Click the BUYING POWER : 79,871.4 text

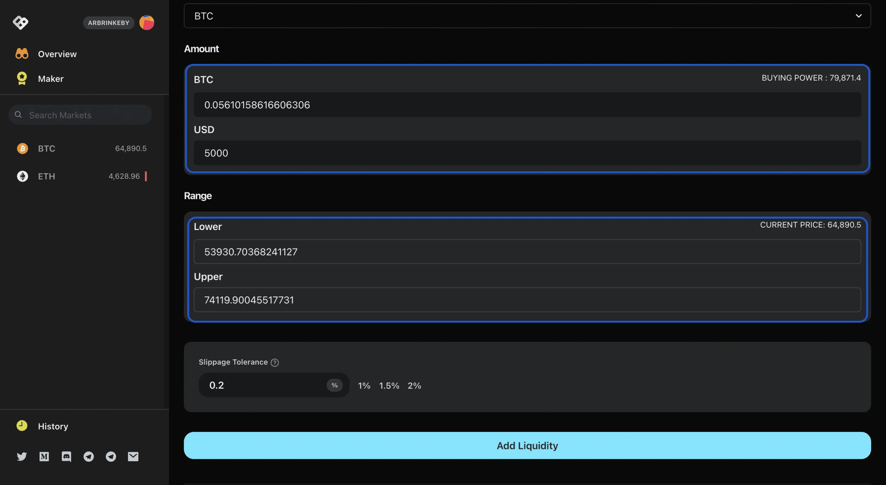click(x=811, y=78)
